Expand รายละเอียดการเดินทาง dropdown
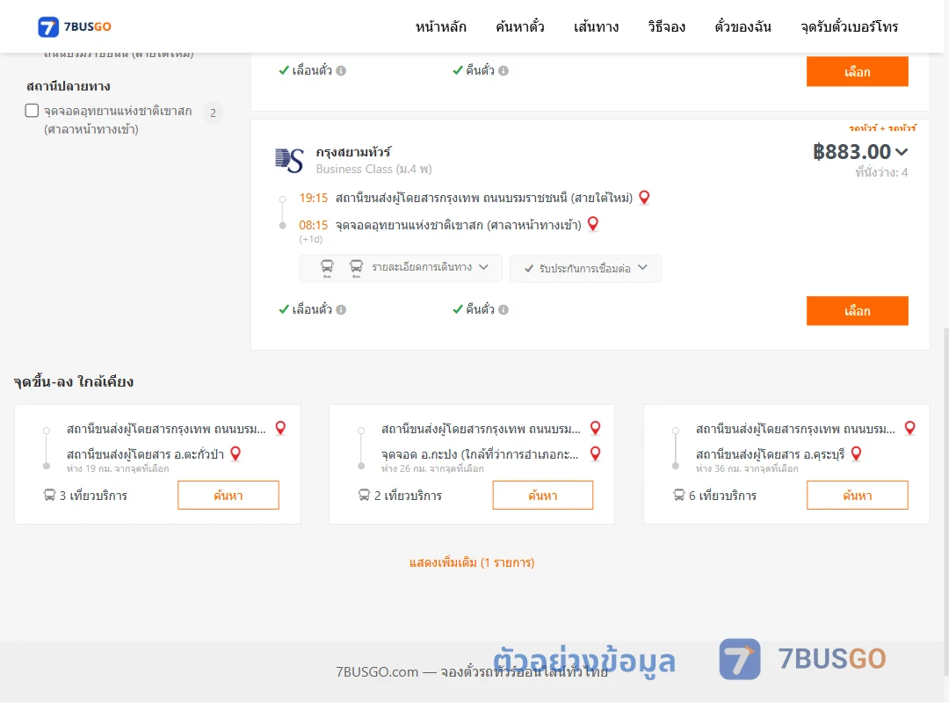The height and width of the screenshot is (703, 949). coord(401,268)
